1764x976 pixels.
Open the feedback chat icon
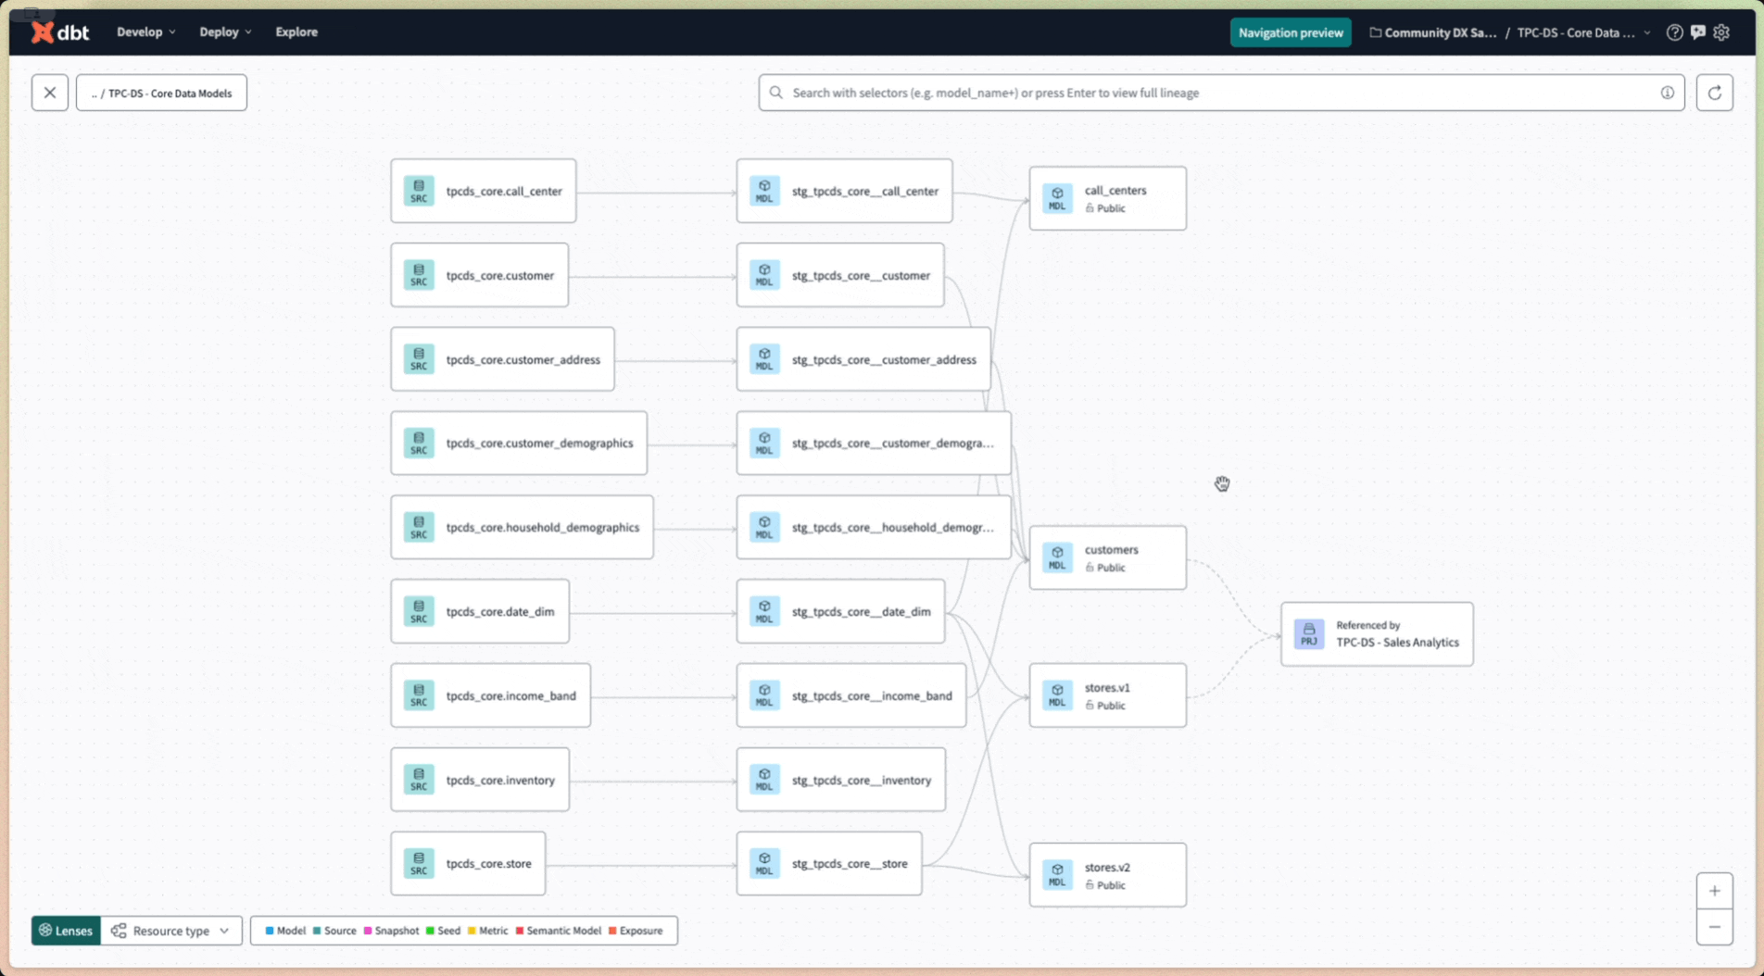pyautogui.click(x=1697, y=32)
